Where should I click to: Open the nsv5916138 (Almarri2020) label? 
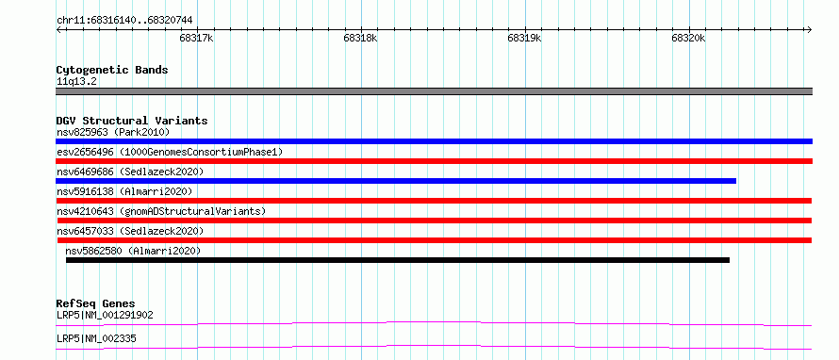pyautogui.click(x=124, y=191)
